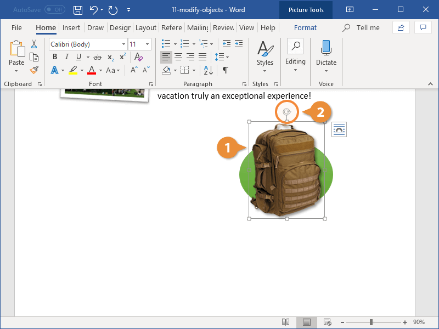Viewport: 439px width, 329px height.
Task: Open the font size dropdown
Action: pos(147,44)
